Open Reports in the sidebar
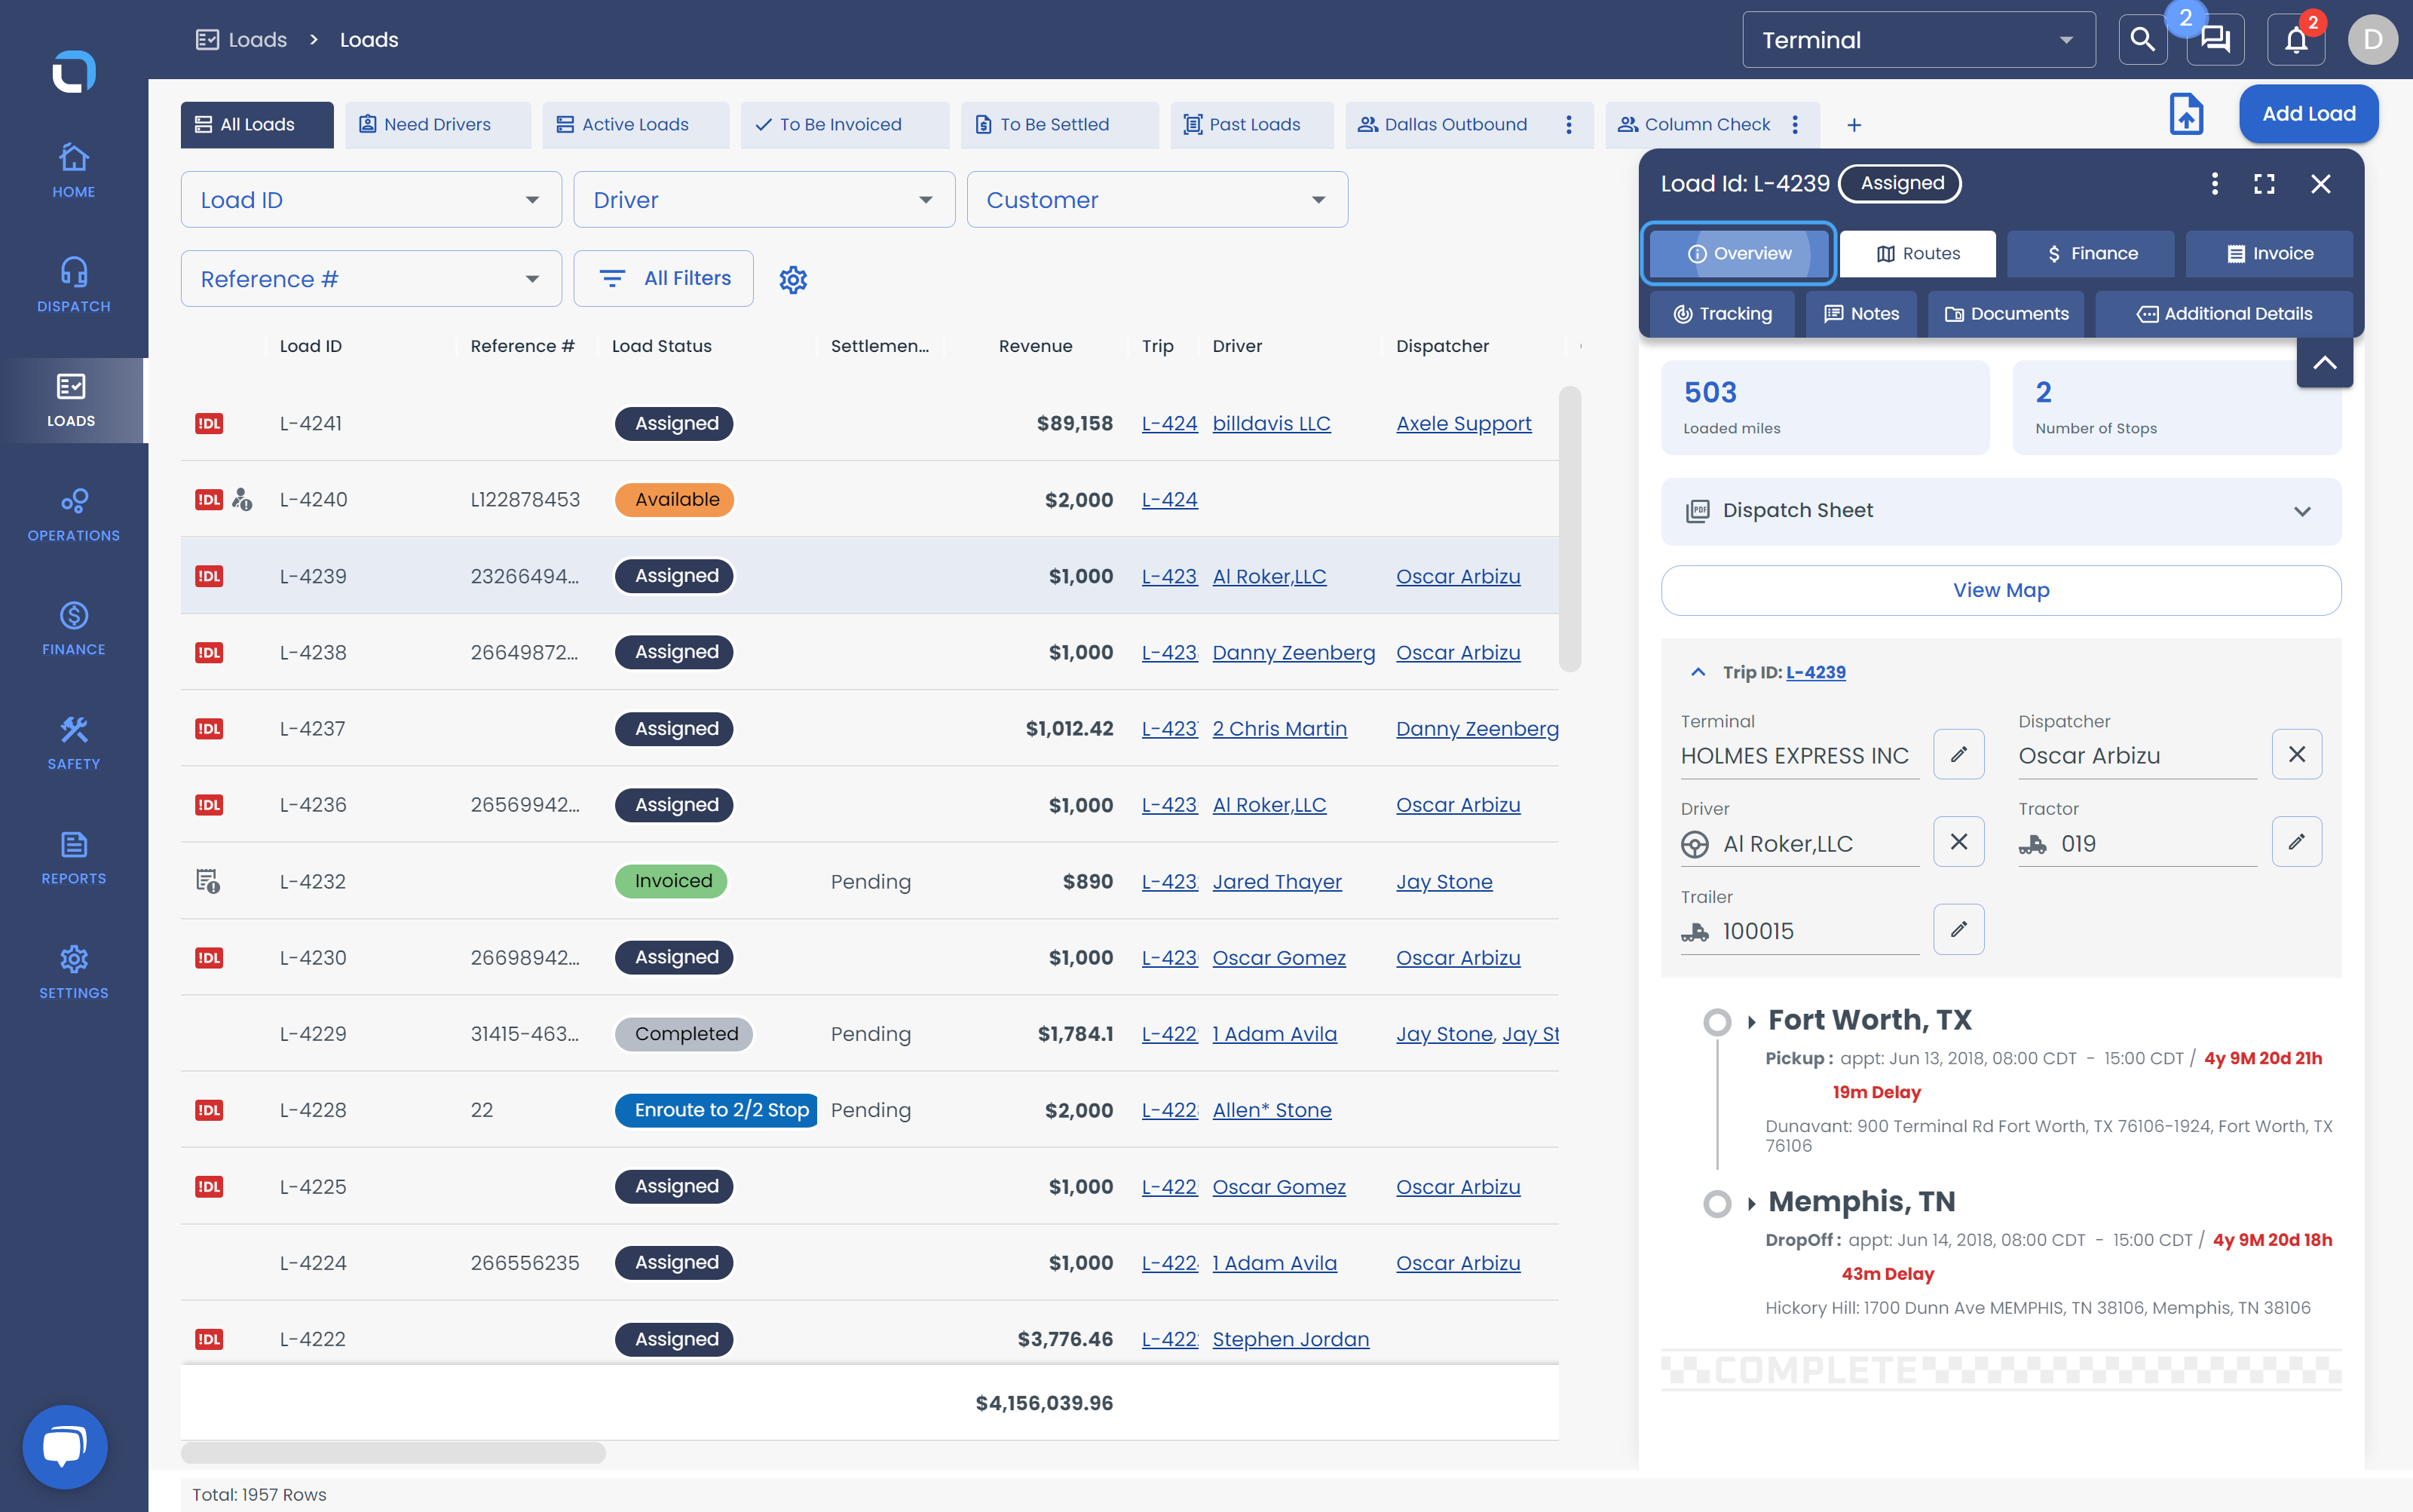Screen dimensions: 2413x1512 tap(73, 857)
